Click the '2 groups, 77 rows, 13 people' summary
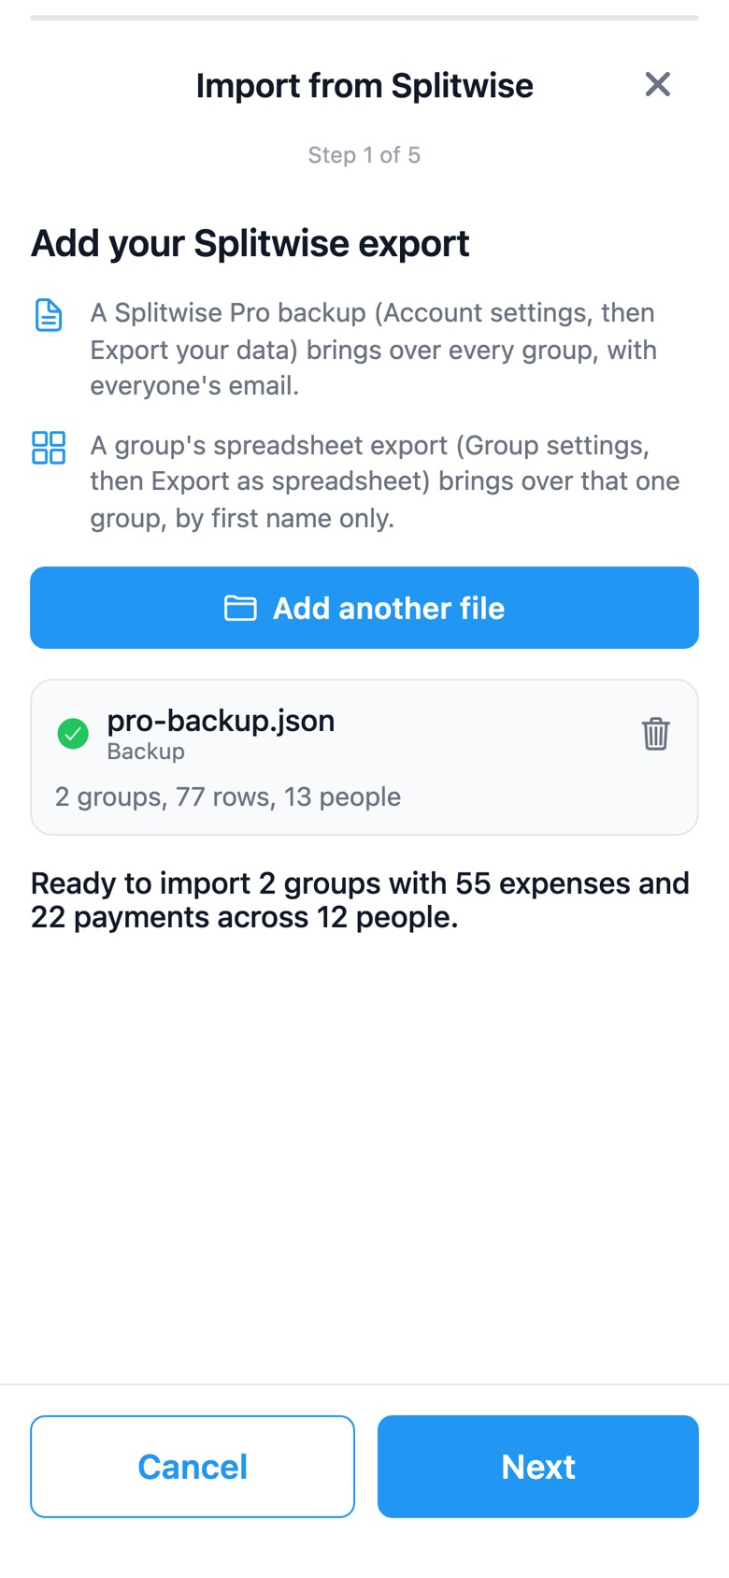The height and width of the screenshot is (1578, 729). pos(228,796)
